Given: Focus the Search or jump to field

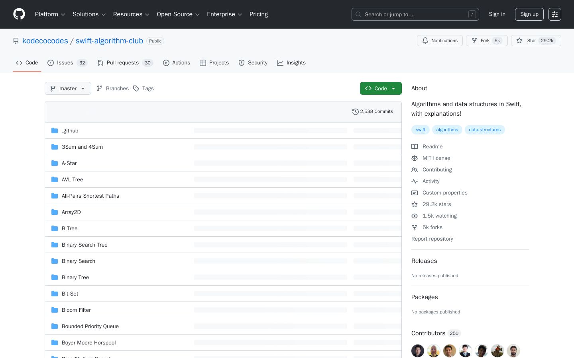Looking at the screenshot, I should [x=415, y=14].
